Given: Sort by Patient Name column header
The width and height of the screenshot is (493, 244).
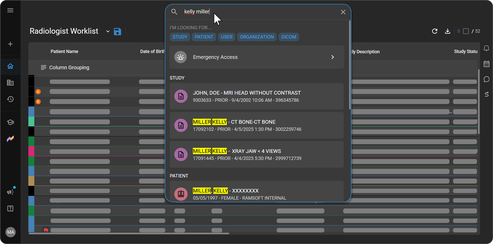Looking at the screenshot, I should [x=64, y=51].
